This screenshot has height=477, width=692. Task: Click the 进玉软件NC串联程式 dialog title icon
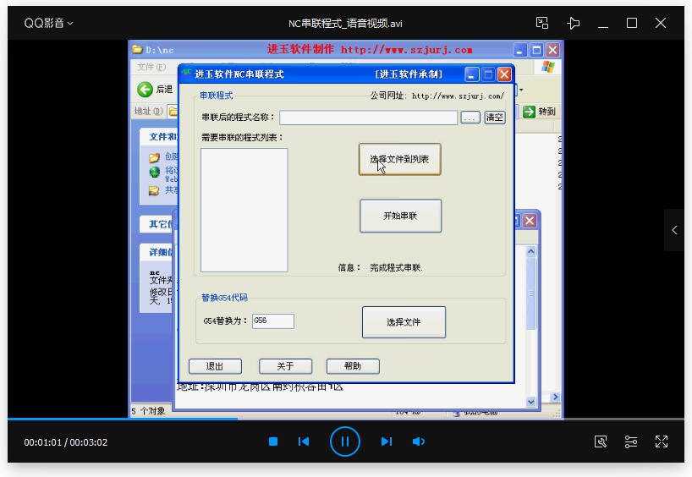click(x=187, y=73)
